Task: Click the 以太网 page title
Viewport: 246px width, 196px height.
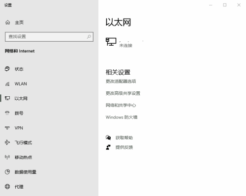Action: (118, 22)
